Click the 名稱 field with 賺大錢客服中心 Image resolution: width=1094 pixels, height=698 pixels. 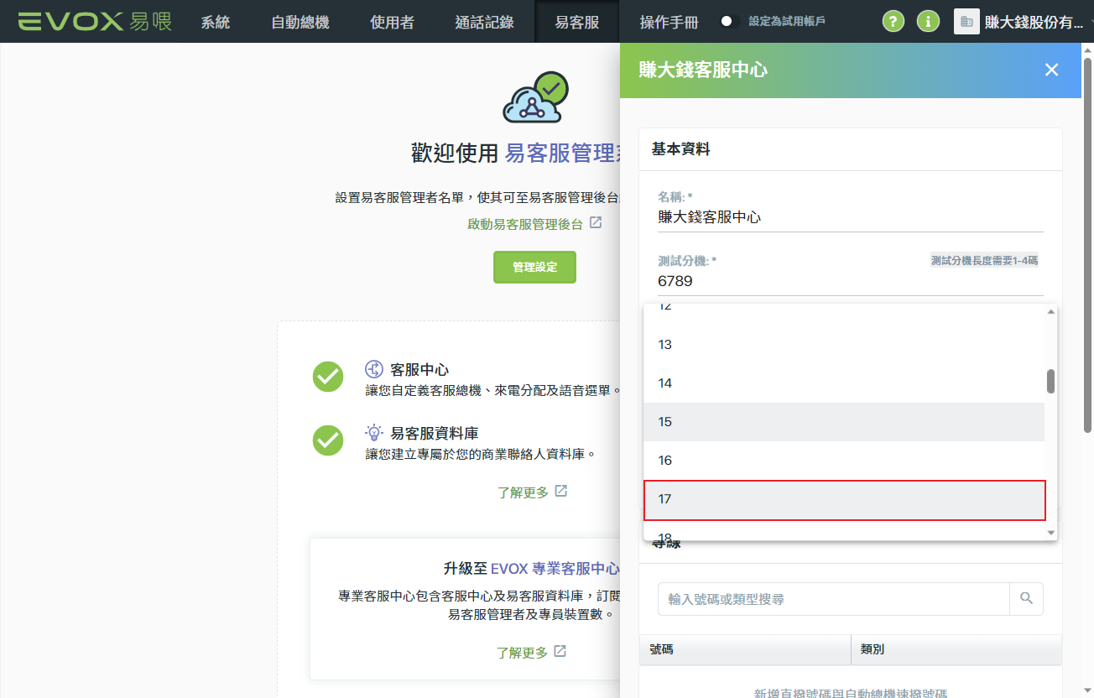(x=850, y=217)
